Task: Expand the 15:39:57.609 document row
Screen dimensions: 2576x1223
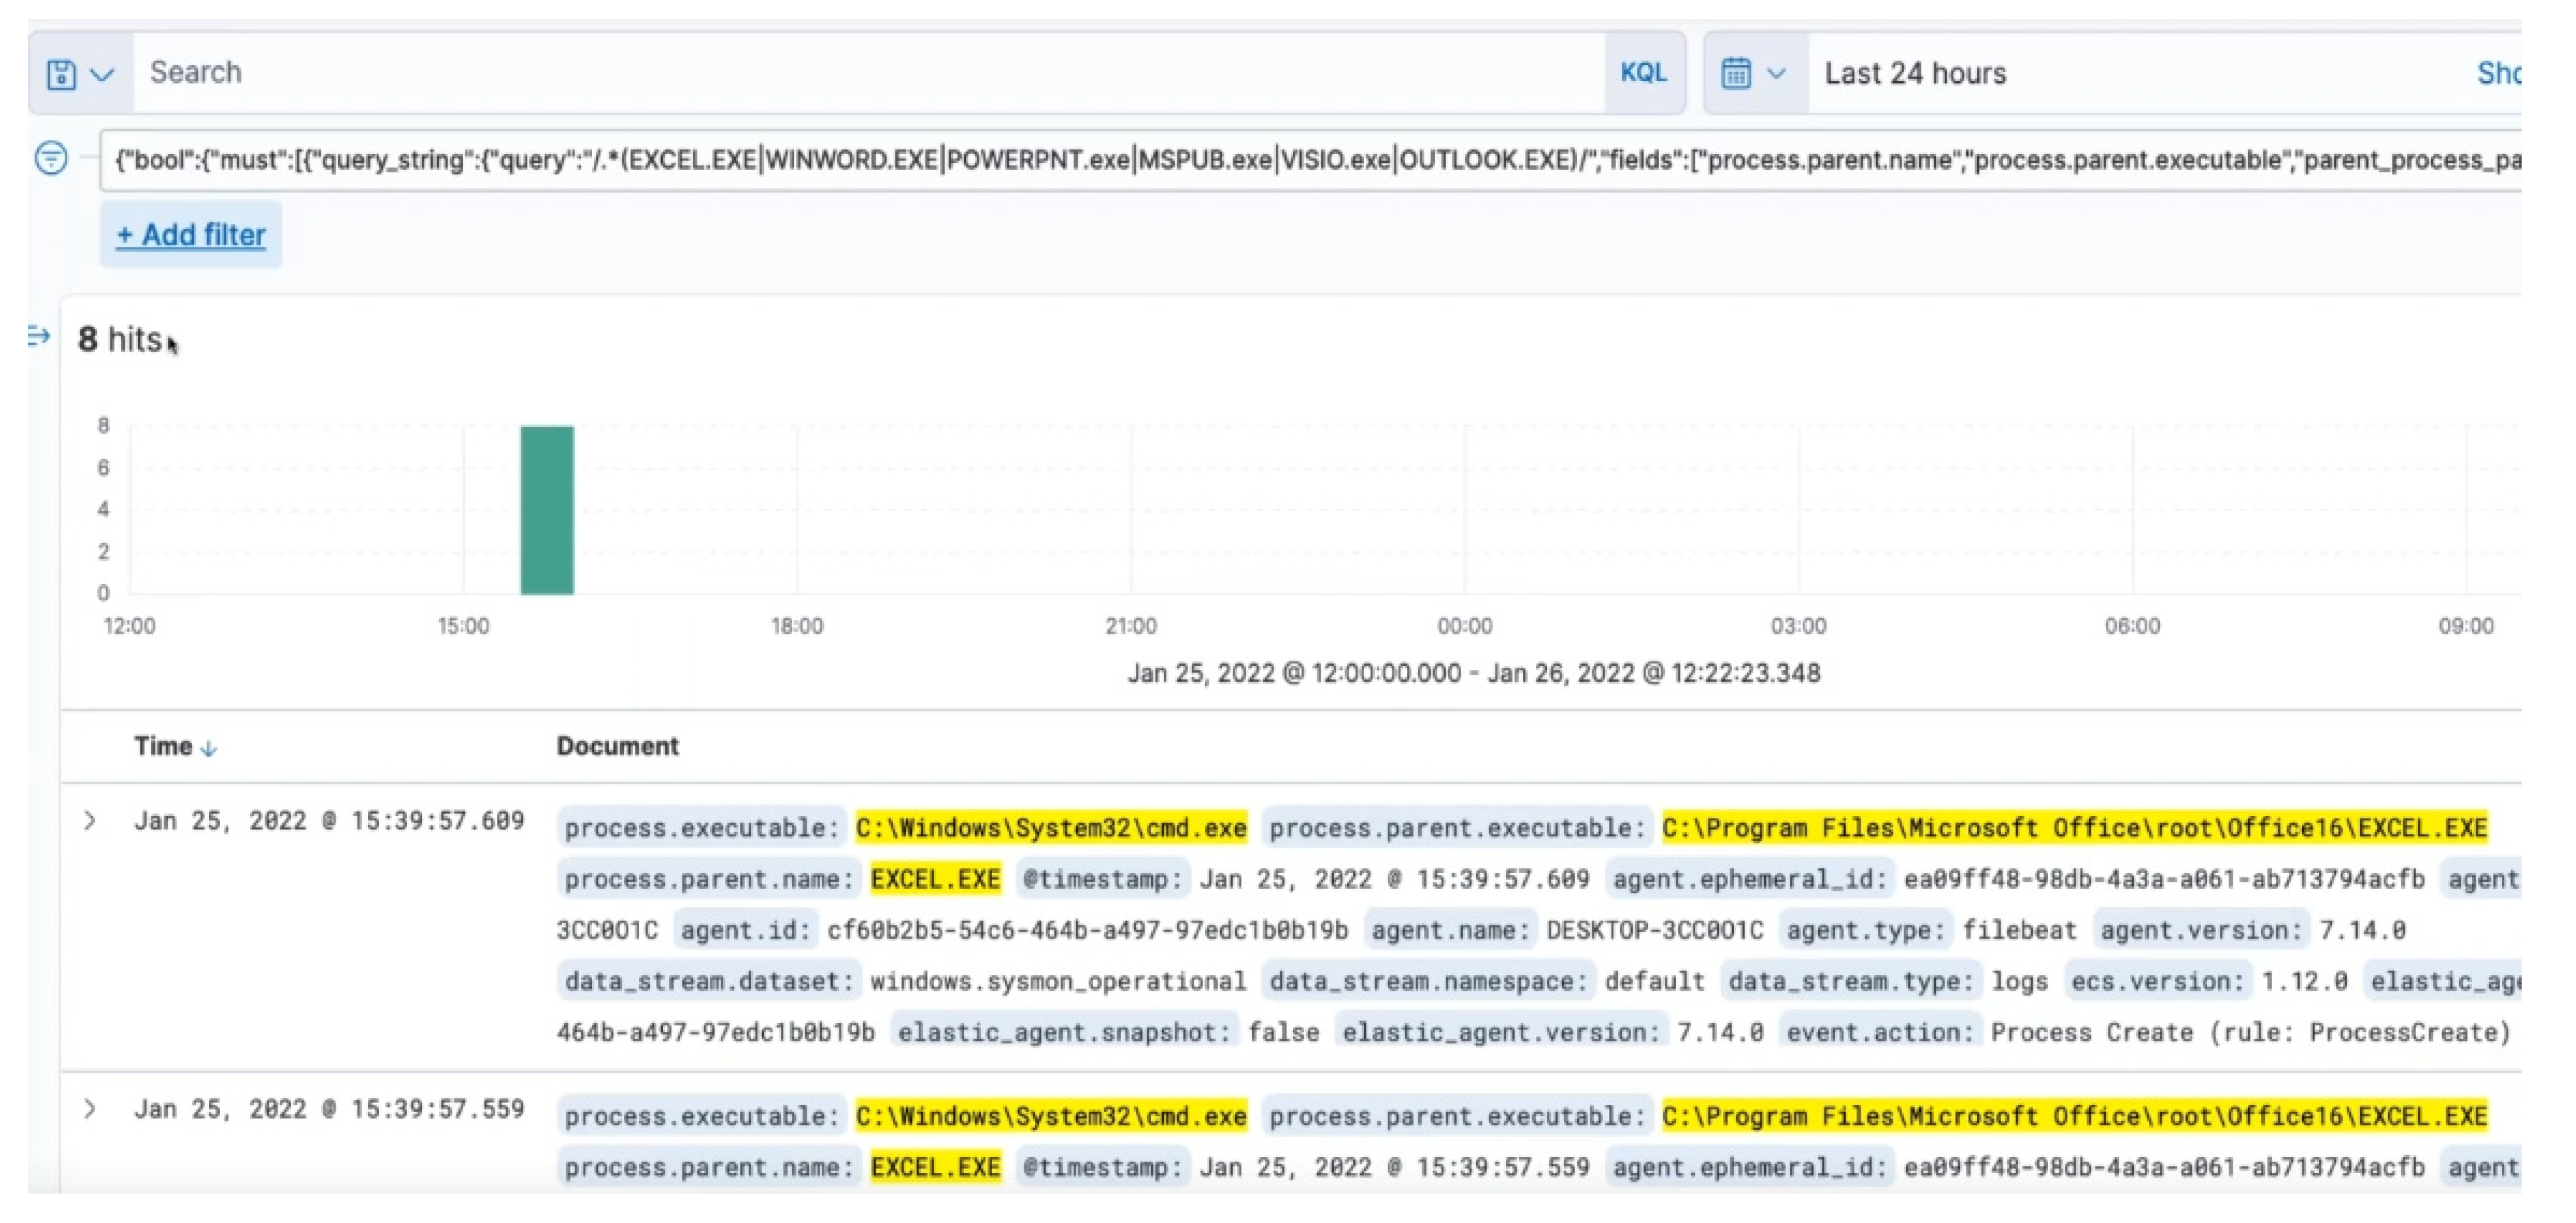Action: coord(90,822)
